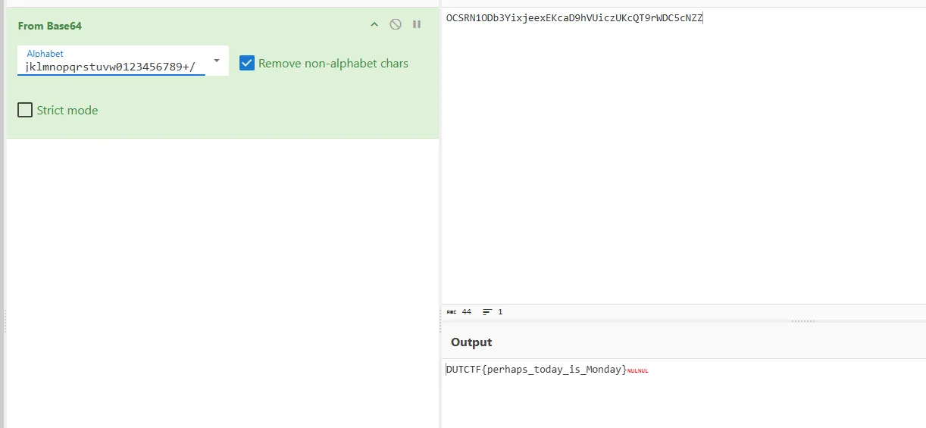This screenshot has width=926, height=428.
Task: Uncheck Remove non-alphabet chars checkbox
Action: 247,64
